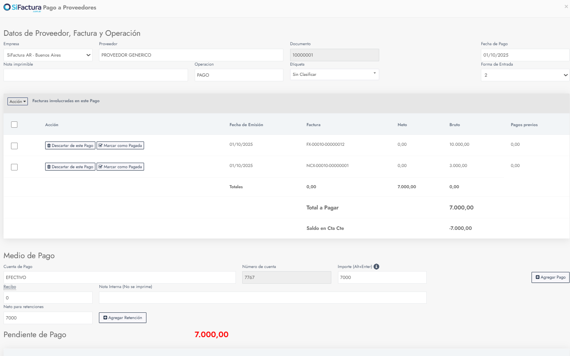Viewport: 570px width, 356px height.
Task: Click the Cuenta de Pago field
Action: (119, 277)
